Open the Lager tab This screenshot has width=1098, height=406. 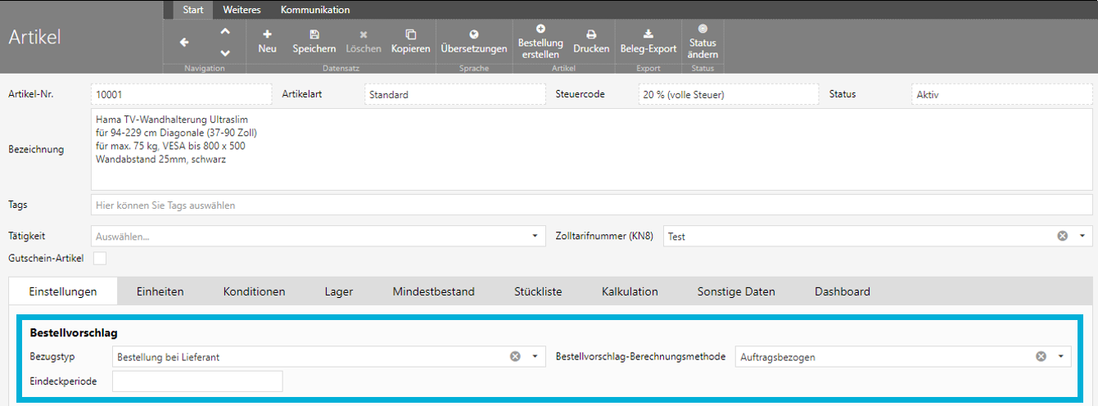pos(339,291)
